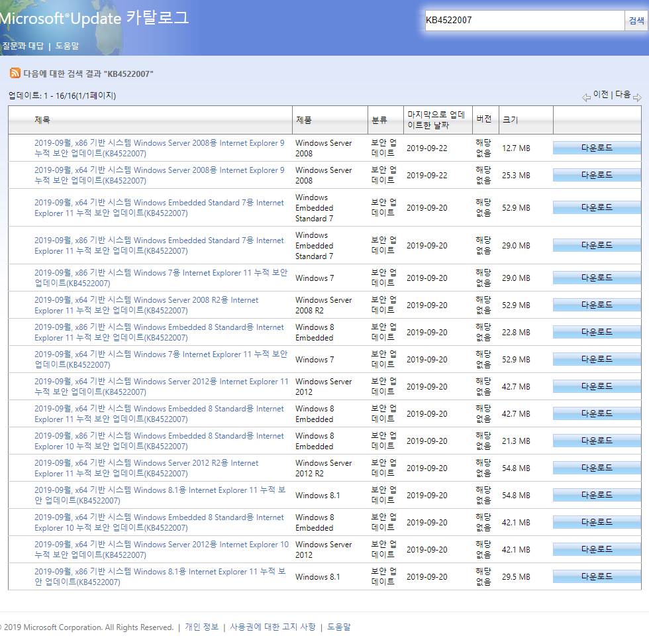
Task: Download x86 Embedded Standard 7 29.0 MB update
Action: (597, 245)
